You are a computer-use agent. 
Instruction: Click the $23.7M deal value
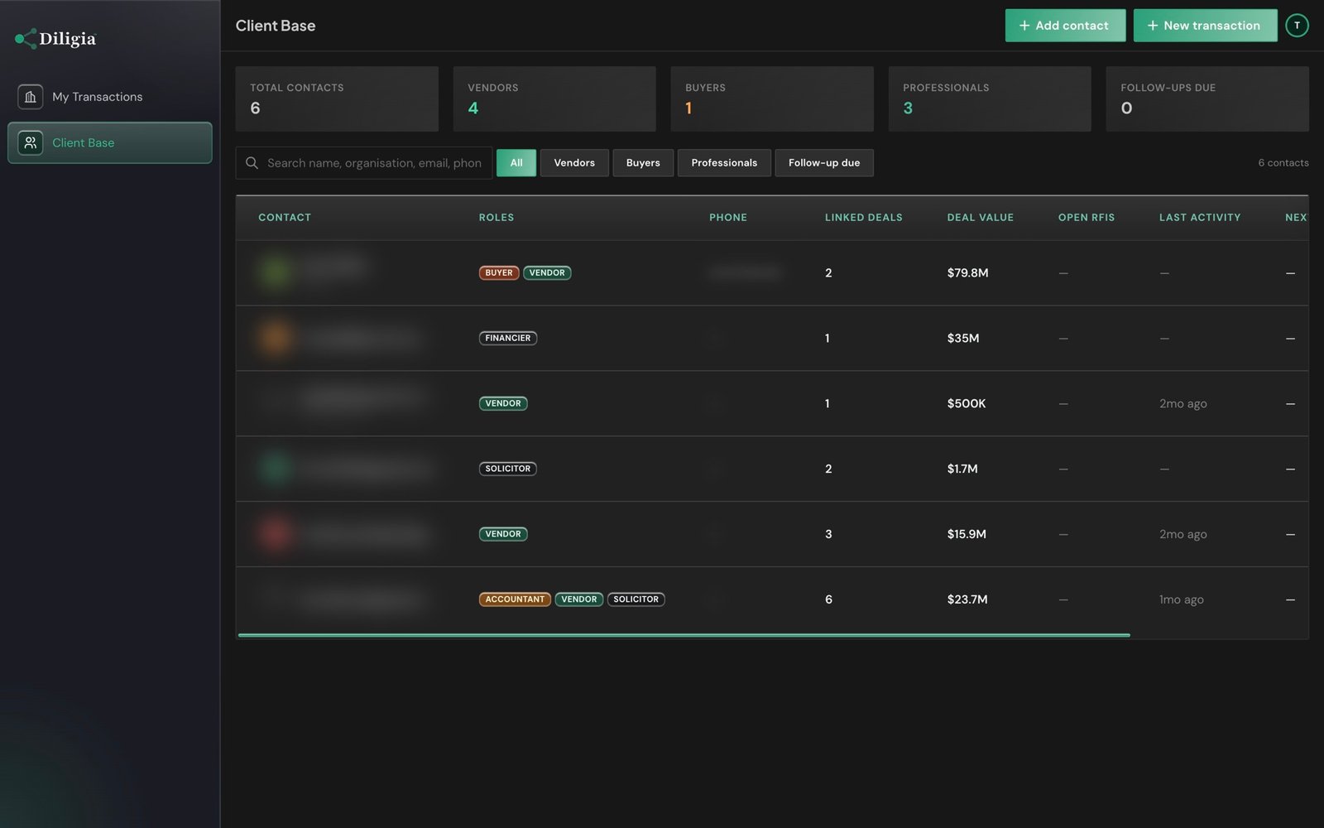click(x=967, y=599)
